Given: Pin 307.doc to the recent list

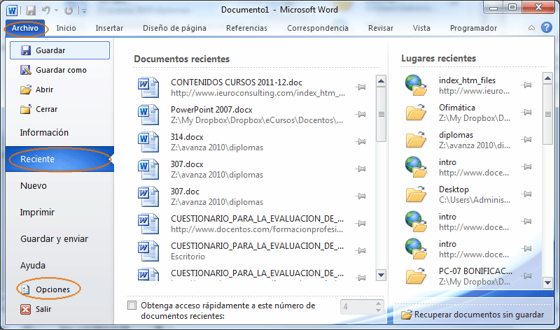Looking at the screenshot, I should pyautogui.click(x=360, y=196).
